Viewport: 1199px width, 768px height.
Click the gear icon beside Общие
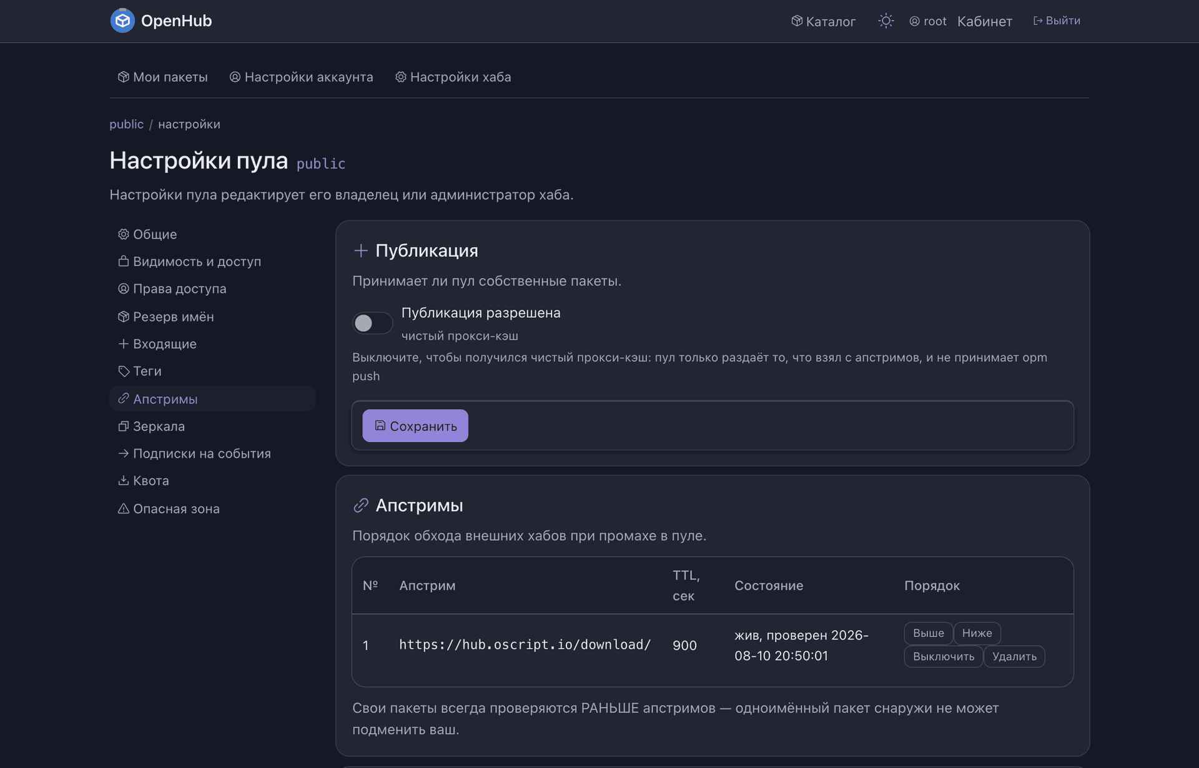tap(124, 234)
